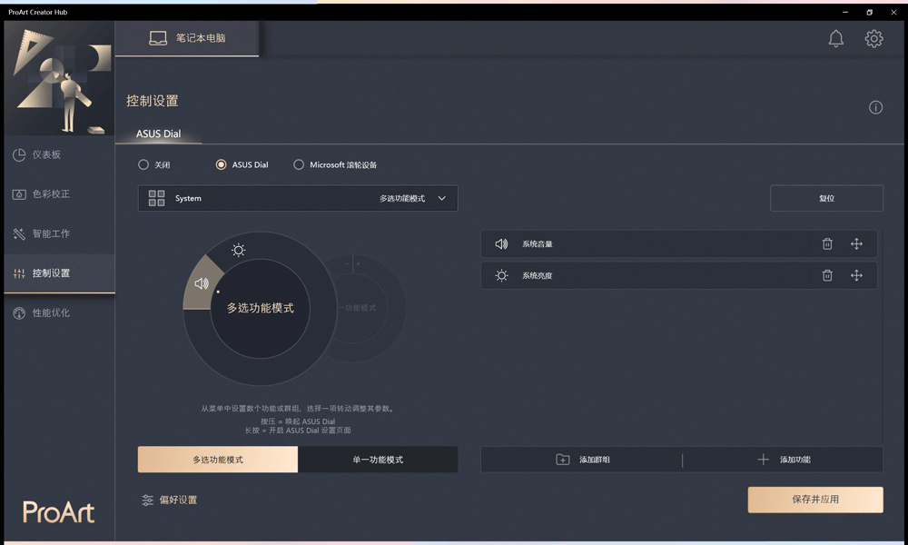Click the move handle for 系统亮度 row
This screenshot has height=545, width=908.
pos(856,275)
